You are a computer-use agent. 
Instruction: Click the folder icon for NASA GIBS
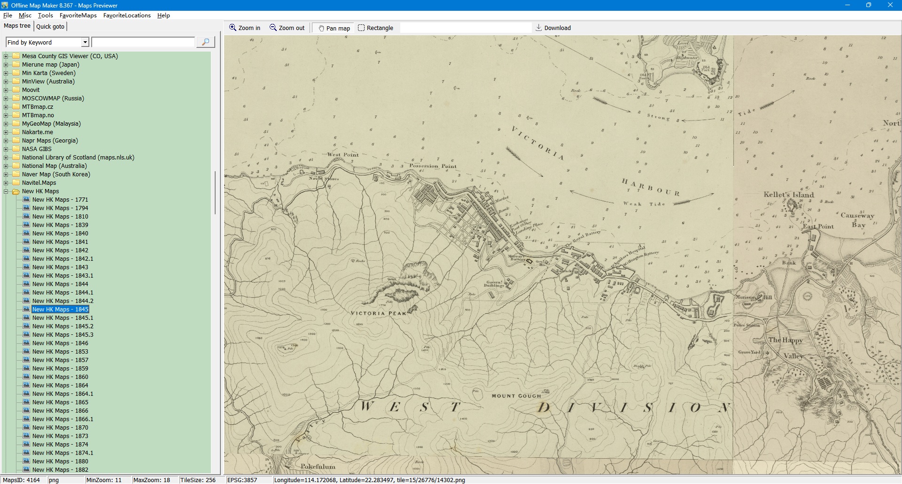[x=16, y=149]
